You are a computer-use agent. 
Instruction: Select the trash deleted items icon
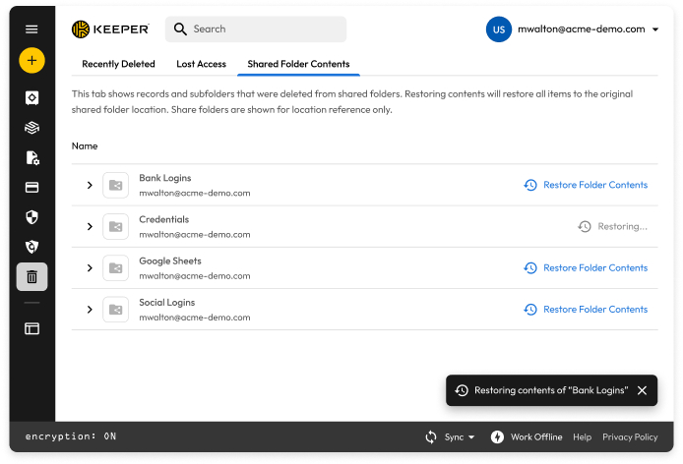point(31,277)
